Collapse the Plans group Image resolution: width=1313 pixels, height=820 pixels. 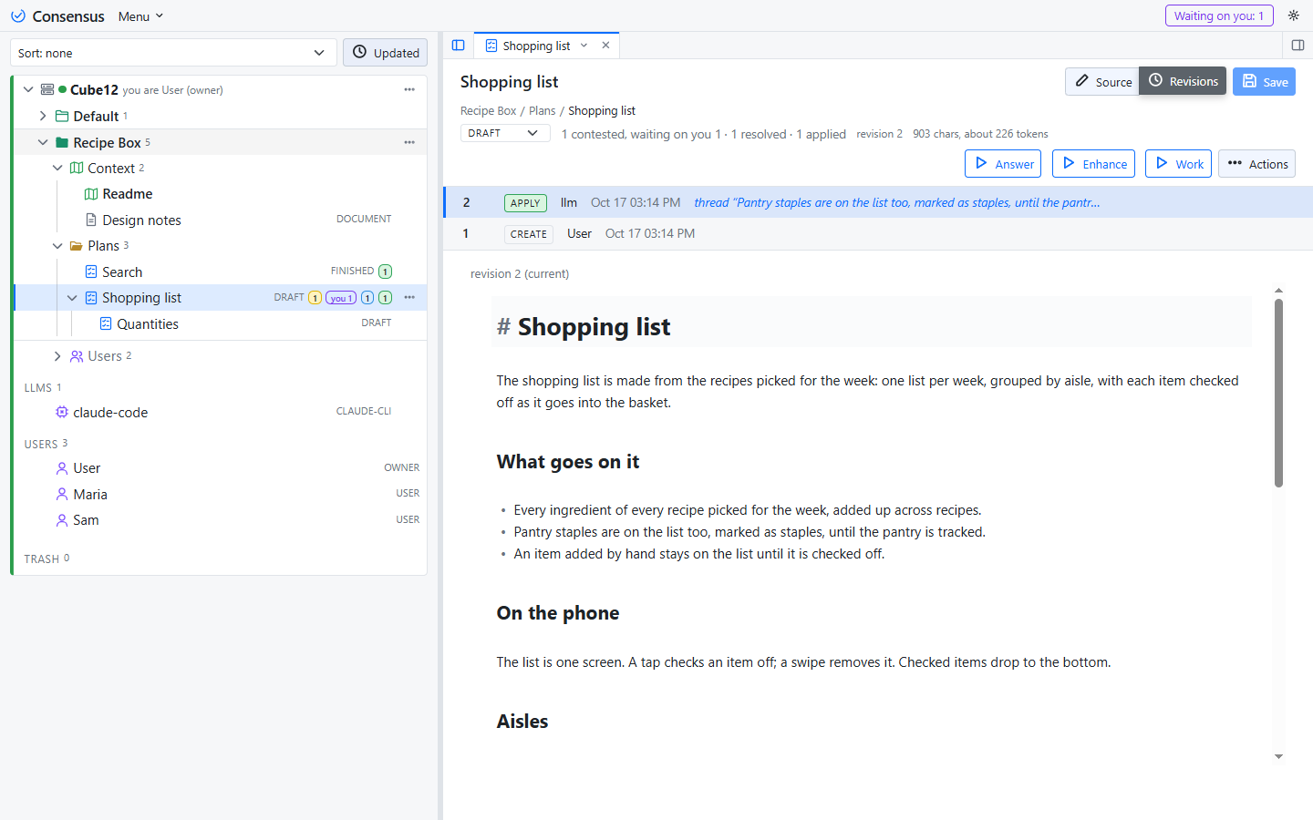[x=57, y=246]
